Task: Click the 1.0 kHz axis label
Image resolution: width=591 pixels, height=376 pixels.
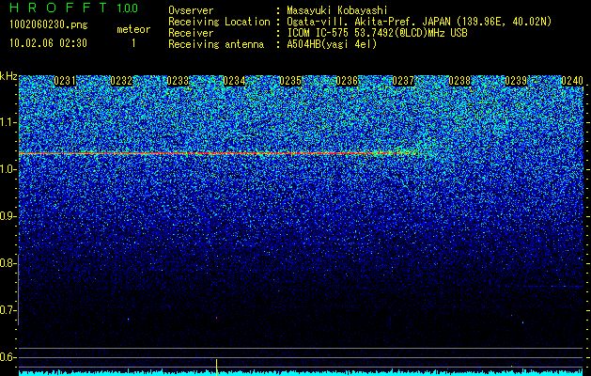Action: 8,169
